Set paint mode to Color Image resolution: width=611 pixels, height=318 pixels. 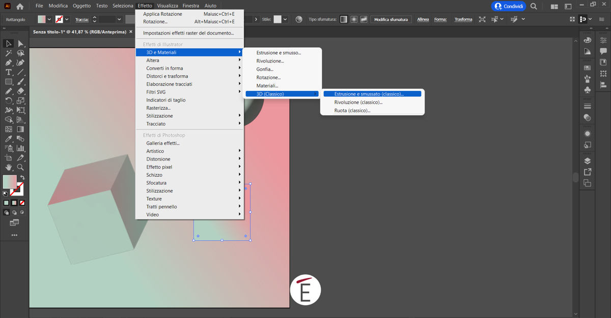(6, 203)
